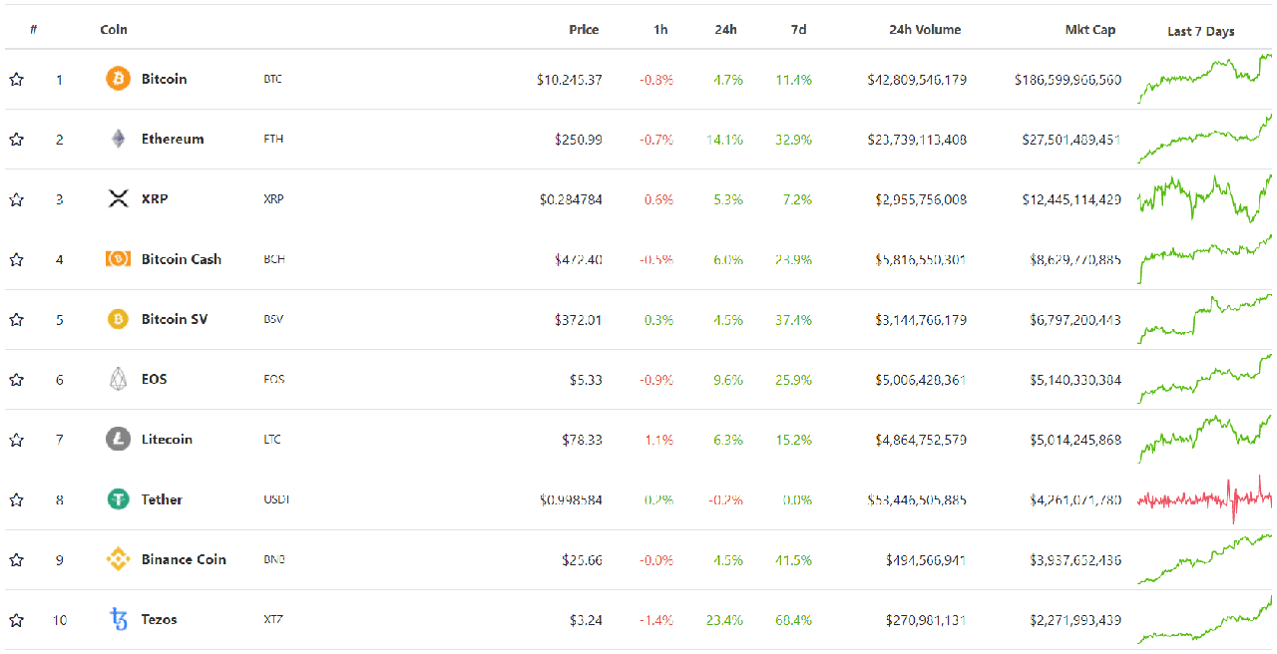View Tezos's 7-day sparkline chart
Viewport: 1277px width, 654px height.
click(x=1205, y=619)
